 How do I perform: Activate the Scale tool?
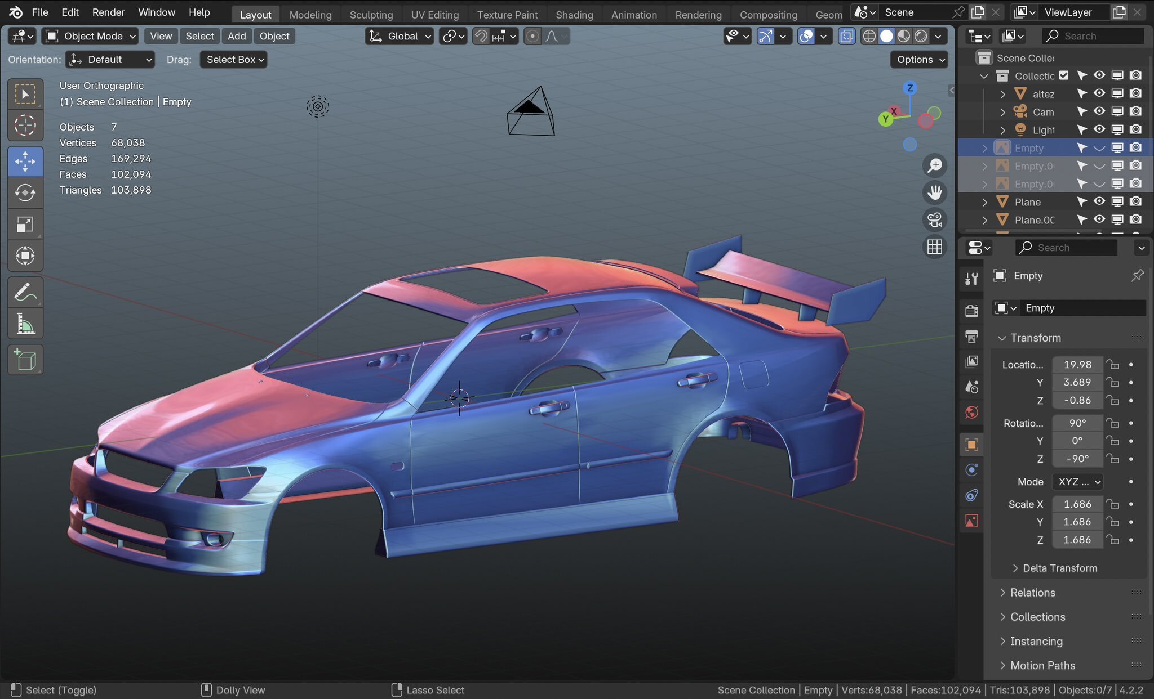pos(25,225)
